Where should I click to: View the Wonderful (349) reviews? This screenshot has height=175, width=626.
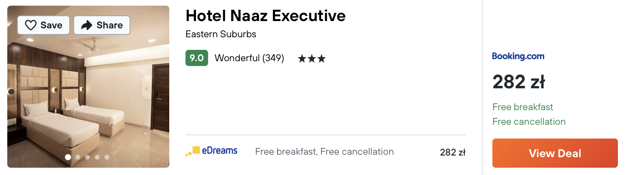pos(249,58)
